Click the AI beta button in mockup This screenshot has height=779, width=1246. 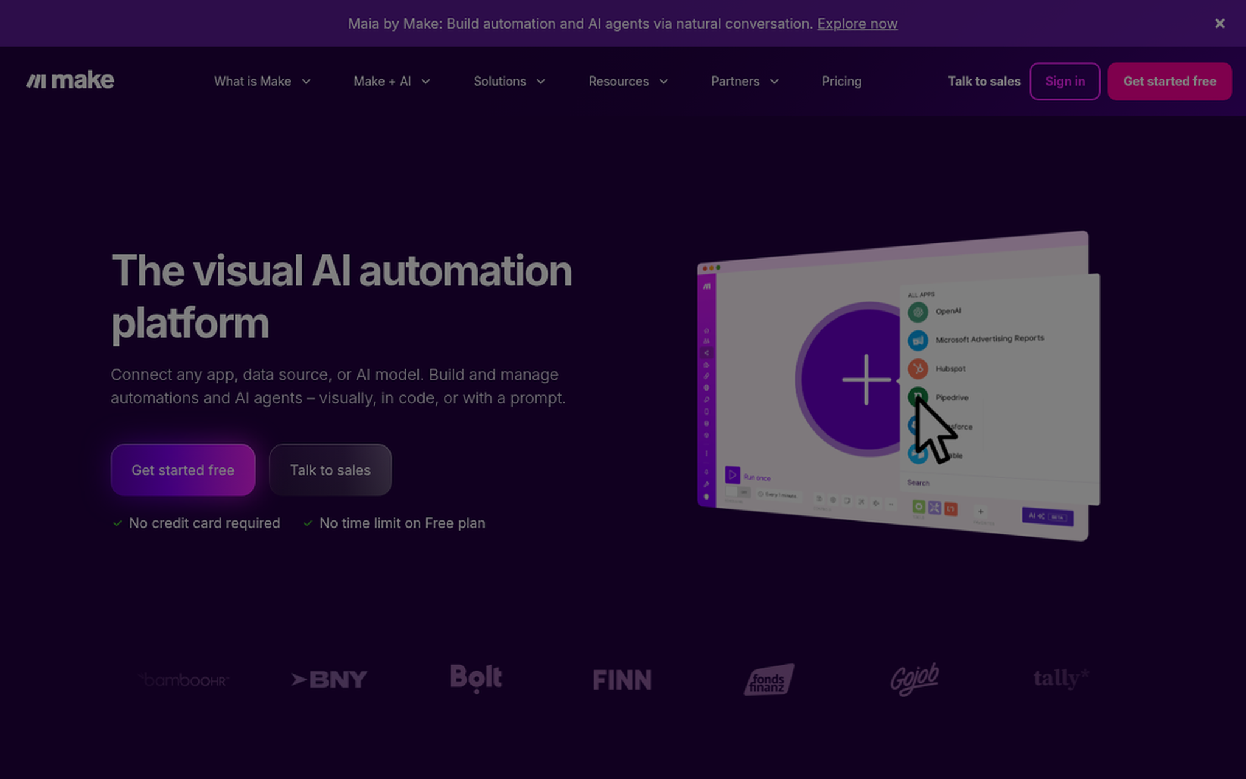1047,517
